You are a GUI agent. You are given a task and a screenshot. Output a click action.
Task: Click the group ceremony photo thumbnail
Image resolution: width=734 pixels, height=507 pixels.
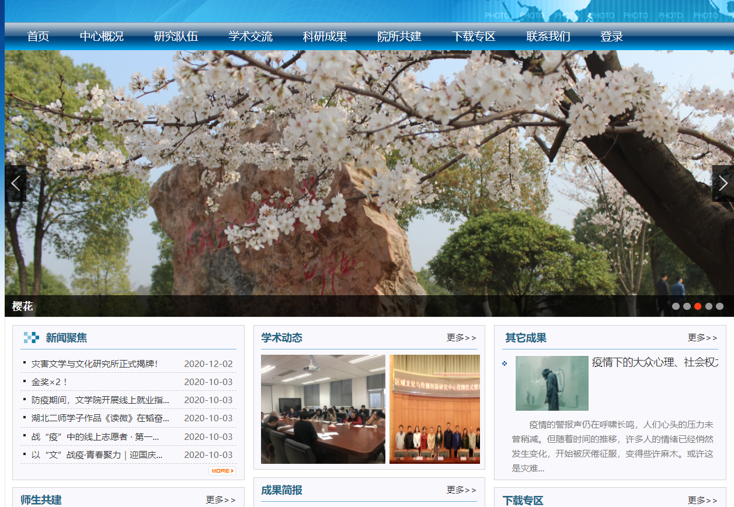[434, 409]
